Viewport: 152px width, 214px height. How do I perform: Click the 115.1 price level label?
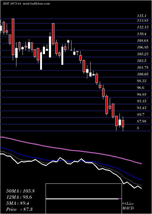pyautogui.click(x=142, y=16)
